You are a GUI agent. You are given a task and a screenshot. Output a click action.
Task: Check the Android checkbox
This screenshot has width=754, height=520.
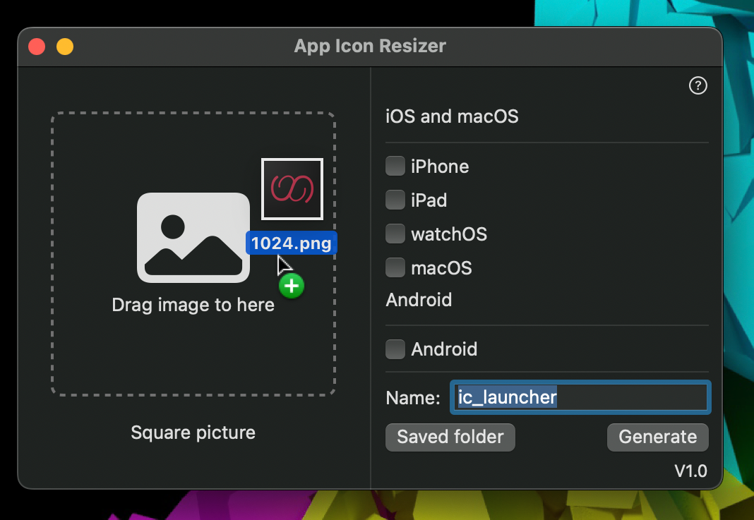point(395,349)
